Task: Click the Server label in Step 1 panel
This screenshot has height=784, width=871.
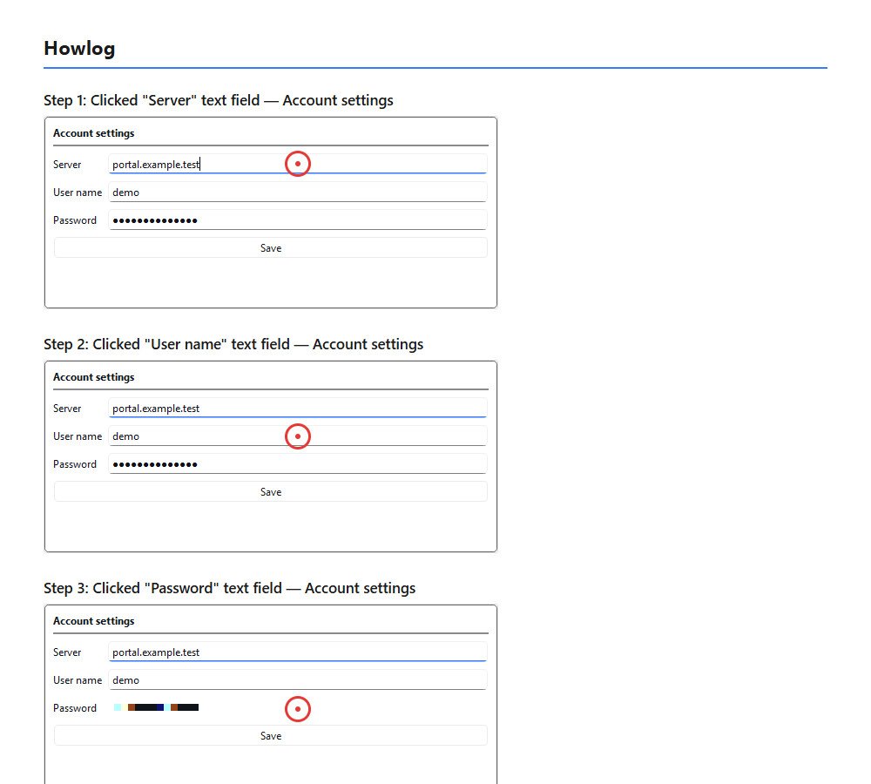Action: click(x=67, y=165)
